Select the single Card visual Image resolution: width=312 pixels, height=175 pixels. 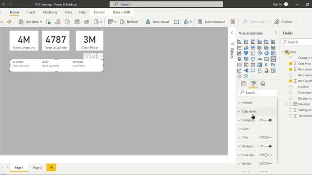pyautogui.click(x=267, y=59)
